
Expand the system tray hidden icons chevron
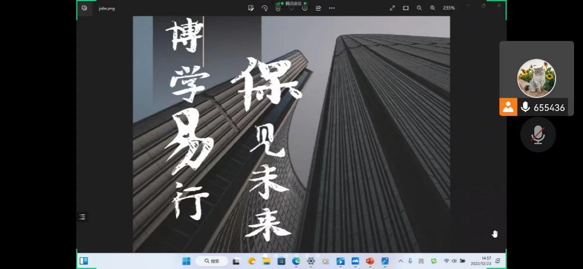coord(401,261)
